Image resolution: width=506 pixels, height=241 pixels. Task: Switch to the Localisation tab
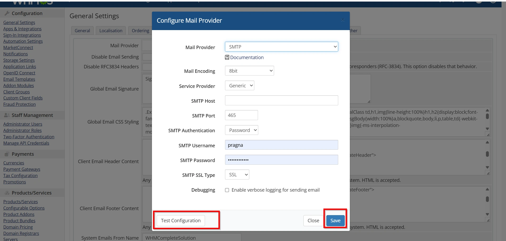coord(111,31)
